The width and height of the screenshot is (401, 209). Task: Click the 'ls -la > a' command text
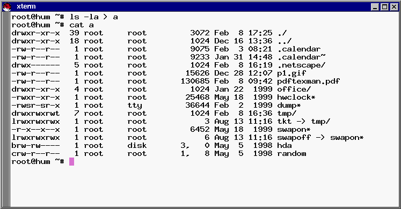(x=93, y=17)
